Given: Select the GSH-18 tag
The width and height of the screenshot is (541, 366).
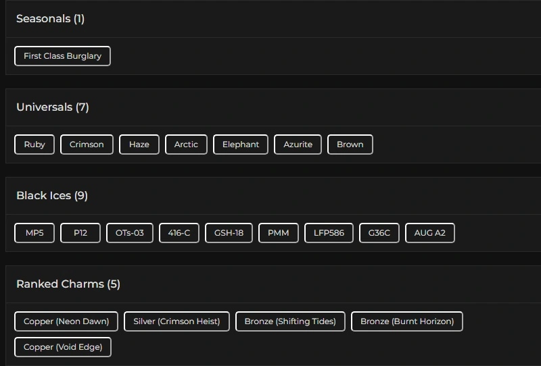Looking at the screenshot, I should pyautogui.click(x=229, y=233).
